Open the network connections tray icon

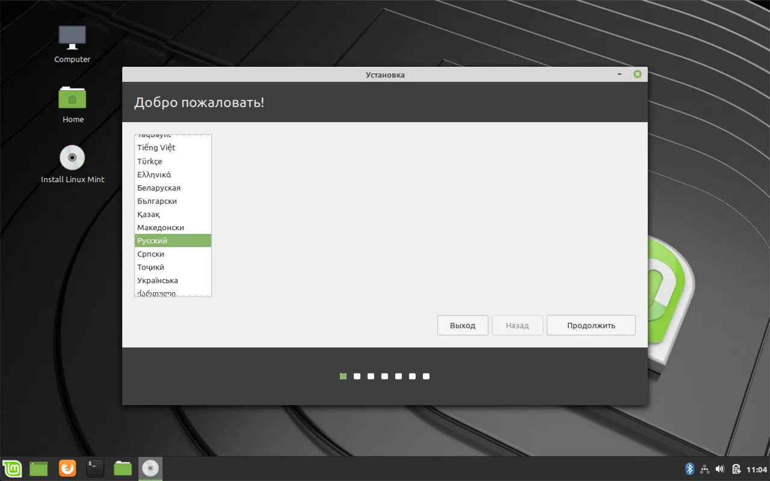coord(705,469)
